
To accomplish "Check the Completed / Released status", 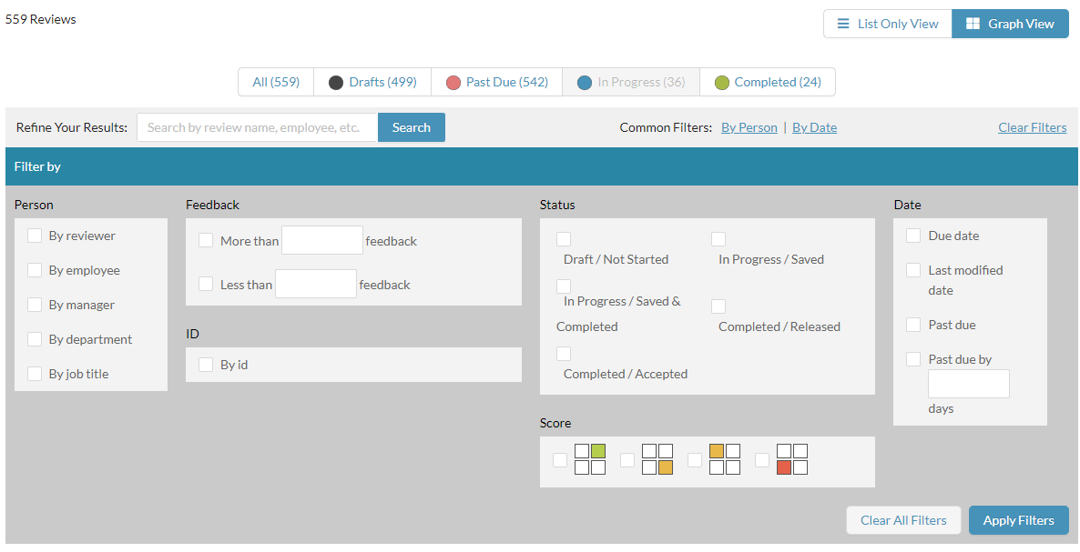I will [x=718, y=306].
